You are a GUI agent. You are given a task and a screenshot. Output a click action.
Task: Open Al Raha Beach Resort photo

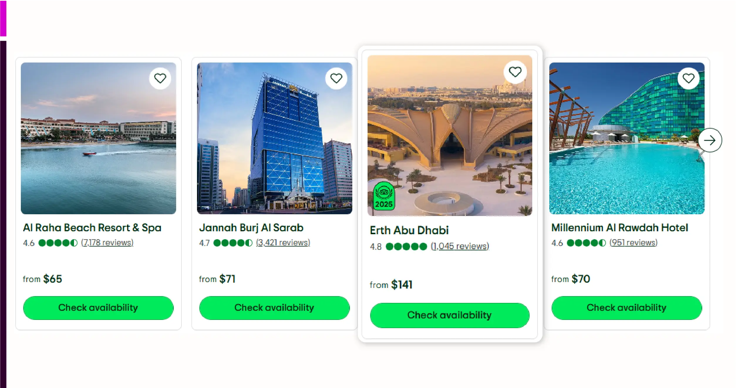coord(98,138)
